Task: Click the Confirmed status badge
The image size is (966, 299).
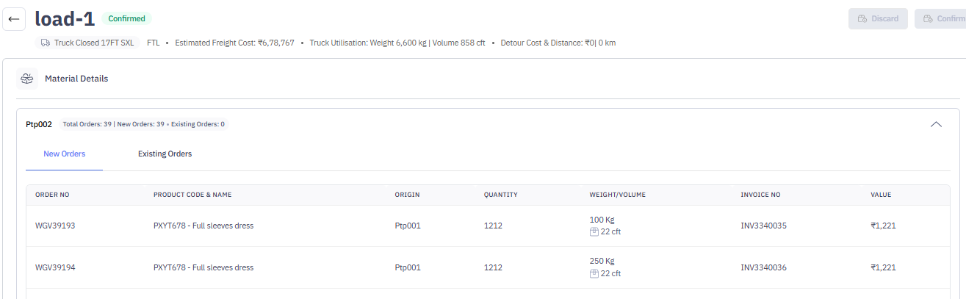Action: click(x=126, y=18)
